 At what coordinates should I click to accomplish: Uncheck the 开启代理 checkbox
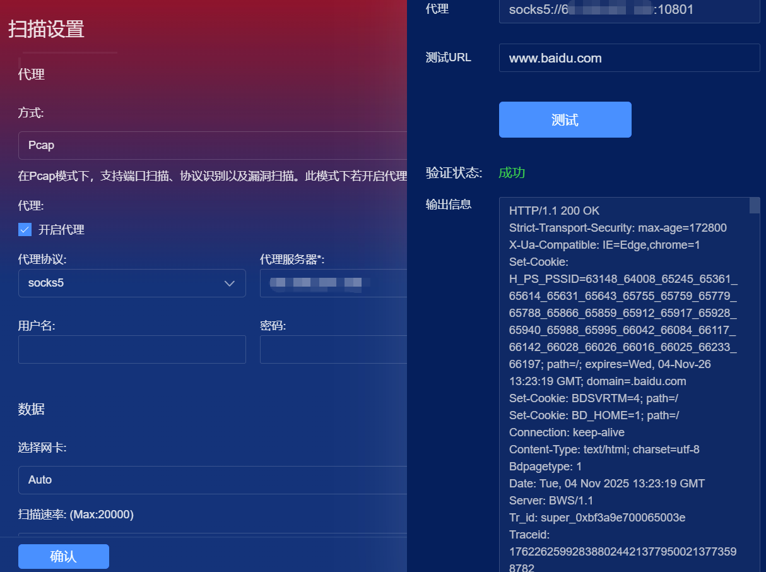[x=25, y=230]
